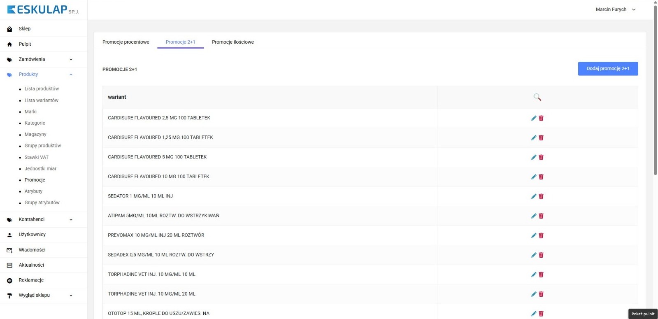Switch to Promocje procentowe tab
Image resolution: width=658 pixels, height=319 pixels.
pyautogui.click(x=126, y=42)
